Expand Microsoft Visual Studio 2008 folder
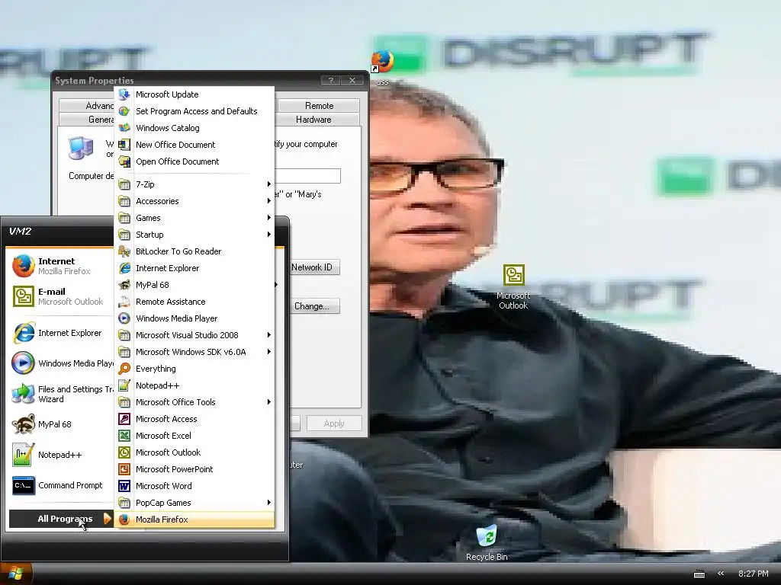This screenshot has width=781, height=585. coord(194,335)
